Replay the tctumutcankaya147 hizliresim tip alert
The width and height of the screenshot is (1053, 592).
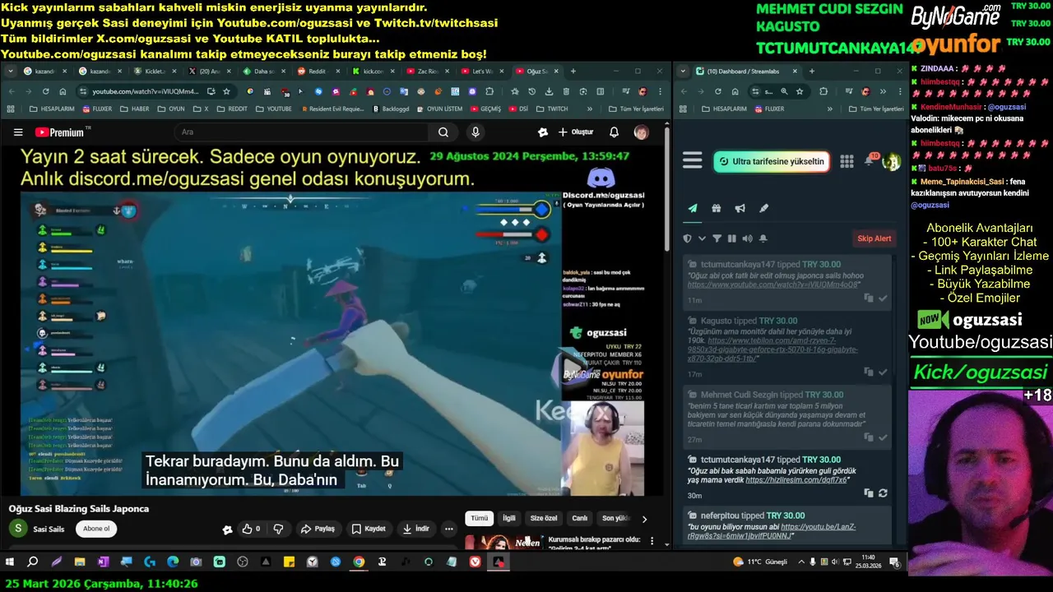coord(883,493)
